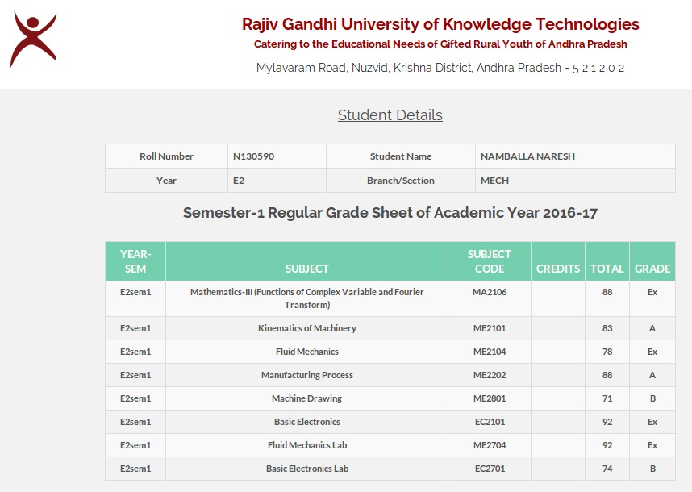The height and width of the screenshot is (492, 692).
Task: Select subject code ME2202
Action: pyautogui.click(x=490, y=375)
